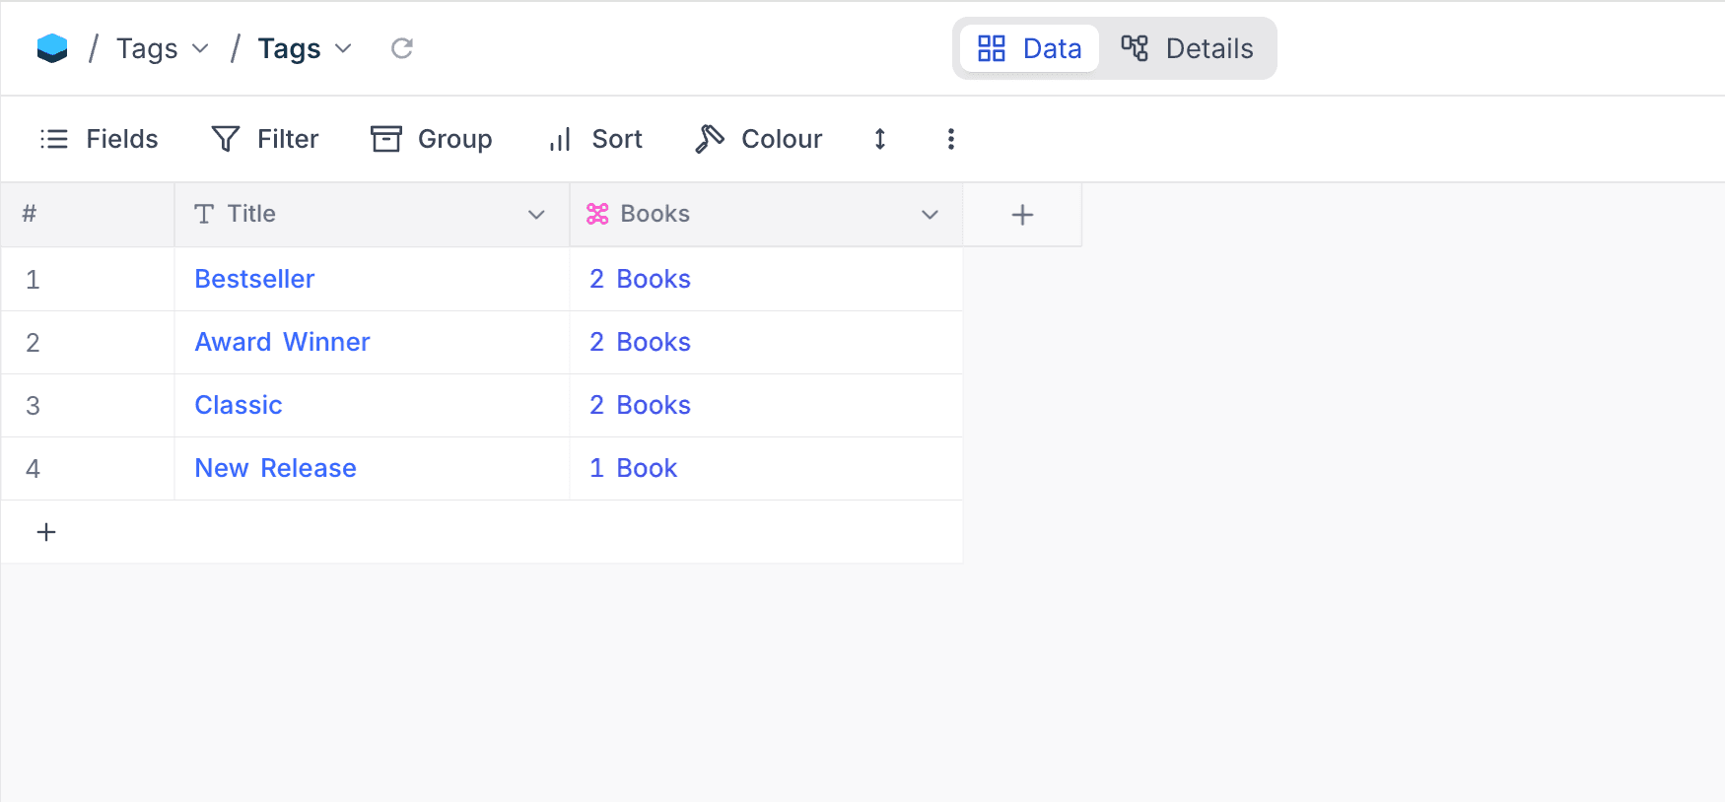Open the Filter options
1725x802 pixels.
[265, 139]
